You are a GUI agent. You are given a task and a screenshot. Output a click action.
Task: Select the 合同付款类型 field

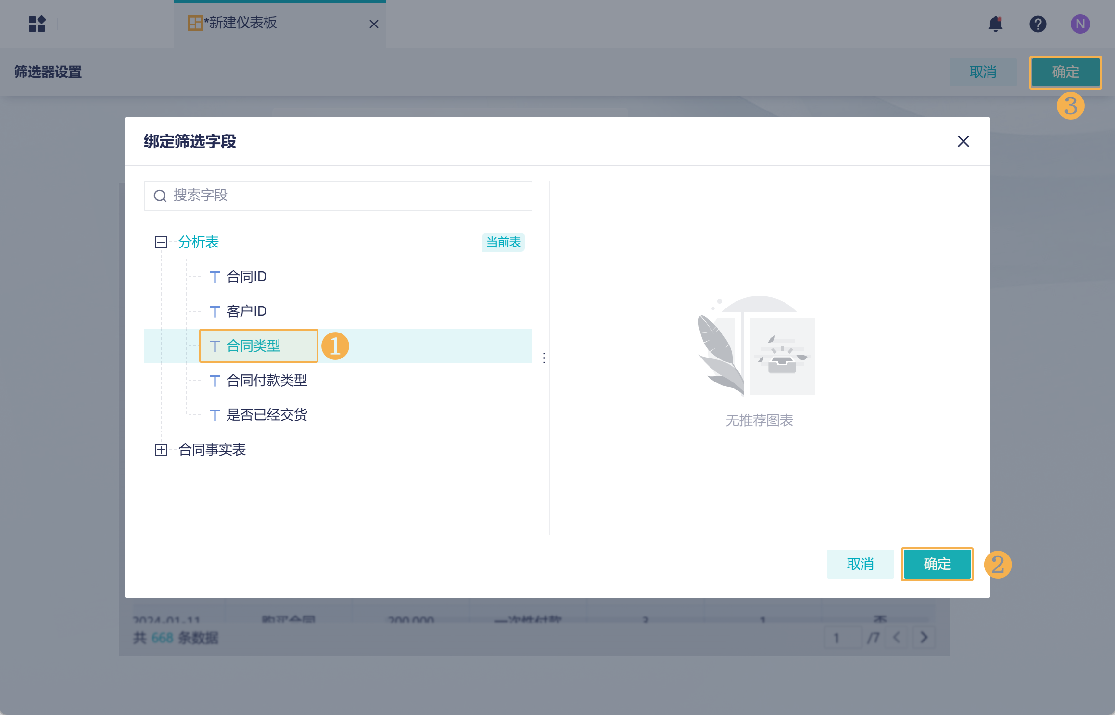pos(266,381)
